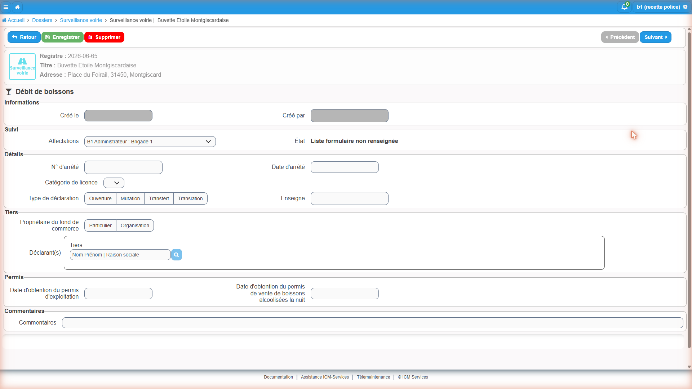Click the Créé par field

[350, 116]
